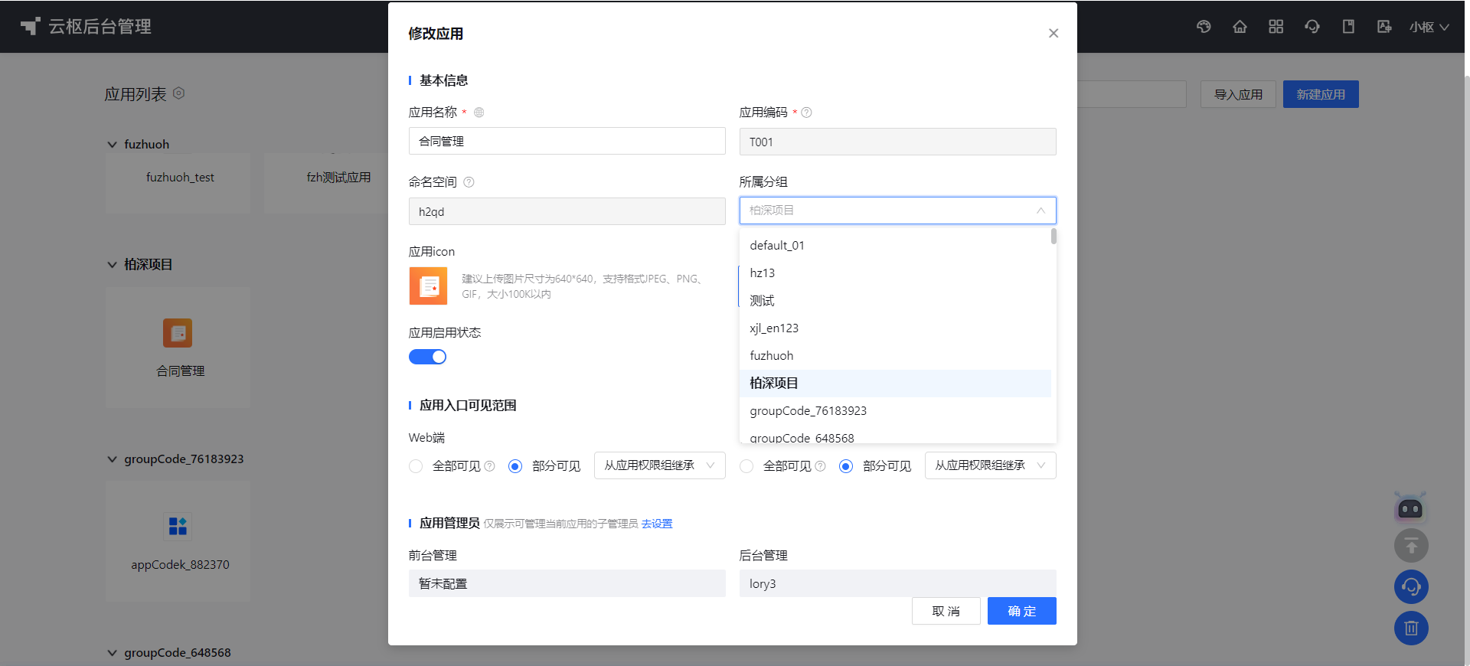Open the 小枢 user menu

pos(1429,27)
